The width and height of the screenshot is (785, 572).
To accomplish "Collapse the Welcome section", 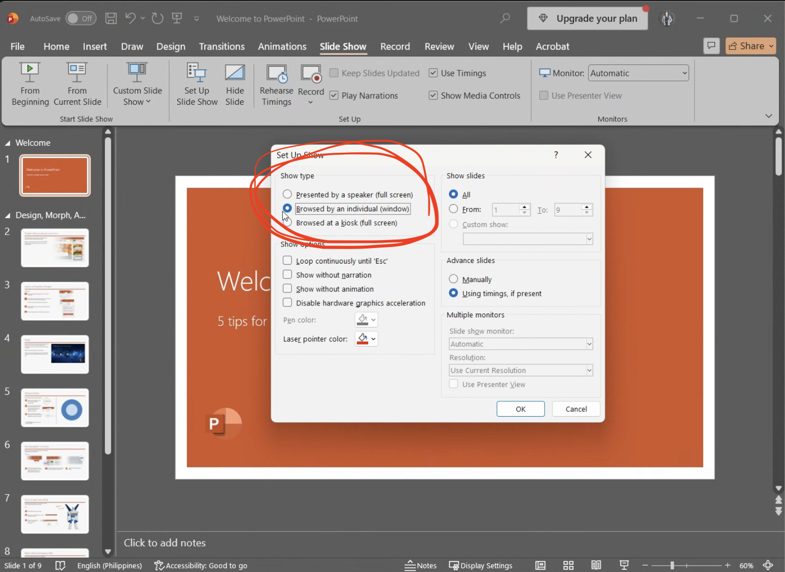I will click(x=7, y=143).
